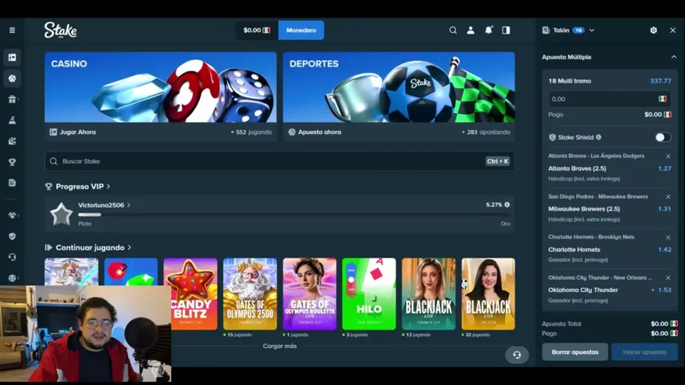Toggle the Stake Shield switch
The height and width of the screenshot is (385, 685).
point(663,137)
